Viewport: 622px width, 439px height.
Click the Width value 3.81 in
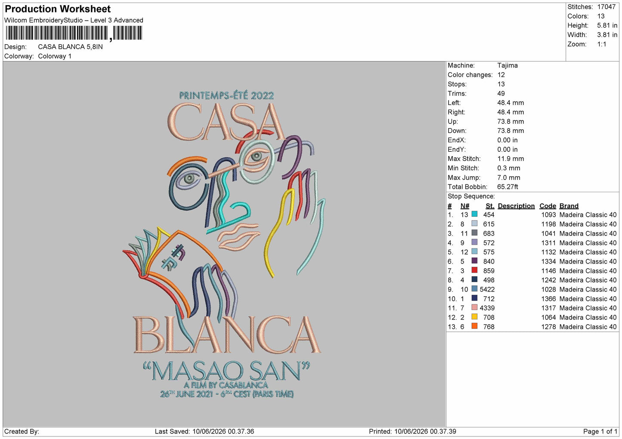607,35
